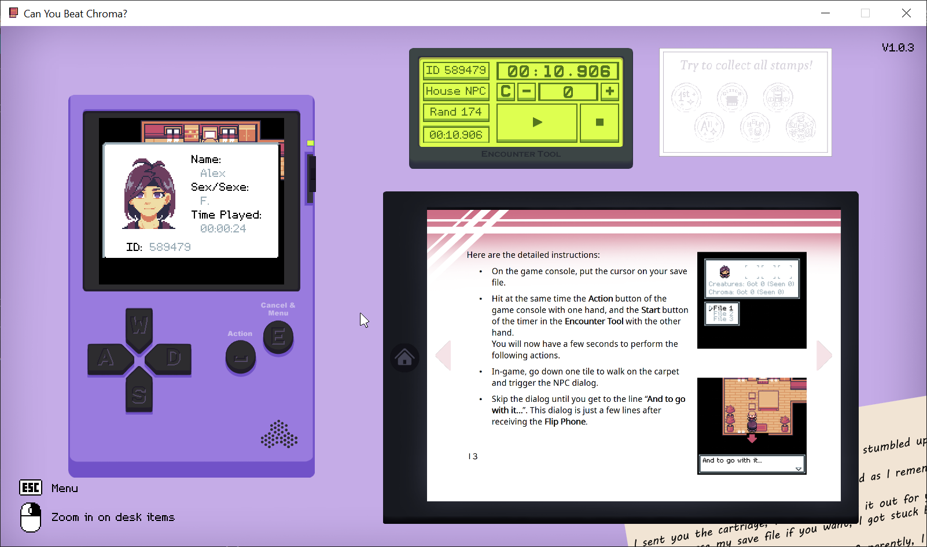Minimize the Can You Beat Chroma? window

point(826,13)
